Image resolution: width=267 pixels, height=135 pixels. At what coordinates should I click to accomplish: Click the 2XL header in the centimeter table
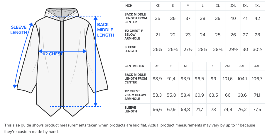tap(228, 66)
